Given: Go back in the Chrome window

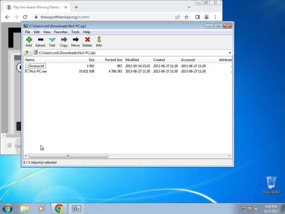Looking at the screenshot, I should click(x=7, y=17).
